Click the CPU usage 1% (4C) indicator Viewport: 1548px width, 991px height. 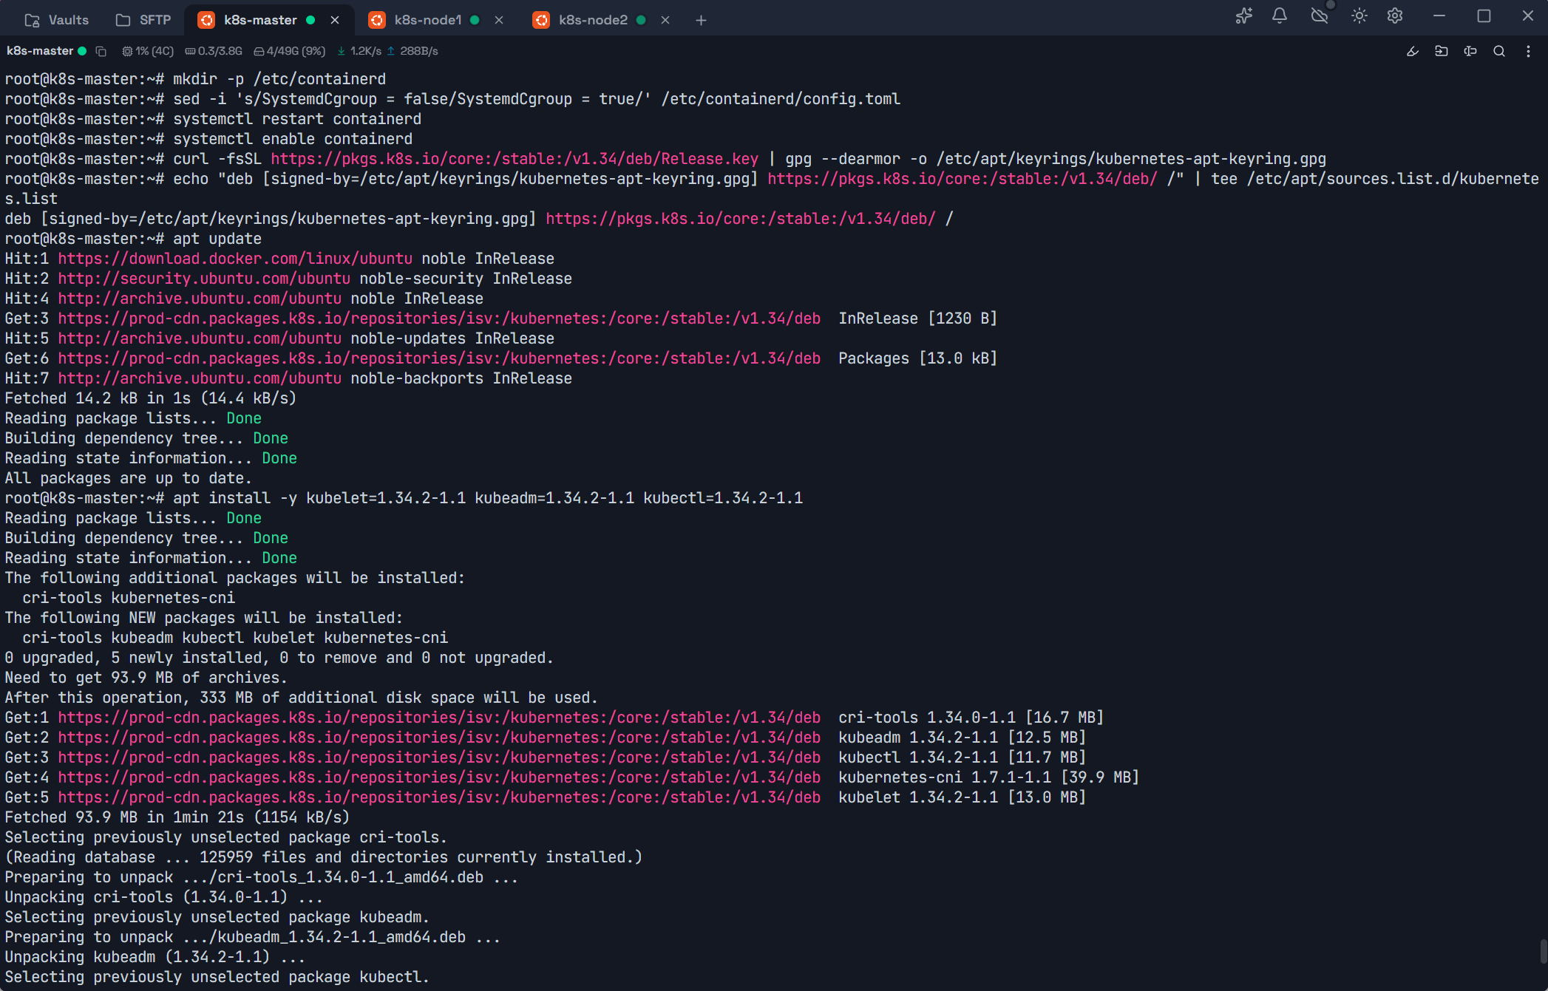pyautogui.click(x=148, y=51)
